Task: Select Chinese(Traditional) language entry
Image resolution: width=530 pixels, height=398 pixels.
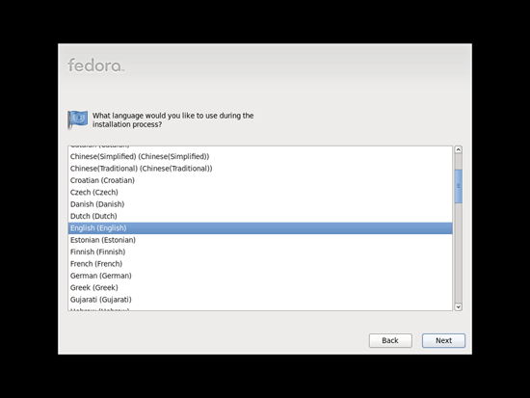Action: click(260, 169)
